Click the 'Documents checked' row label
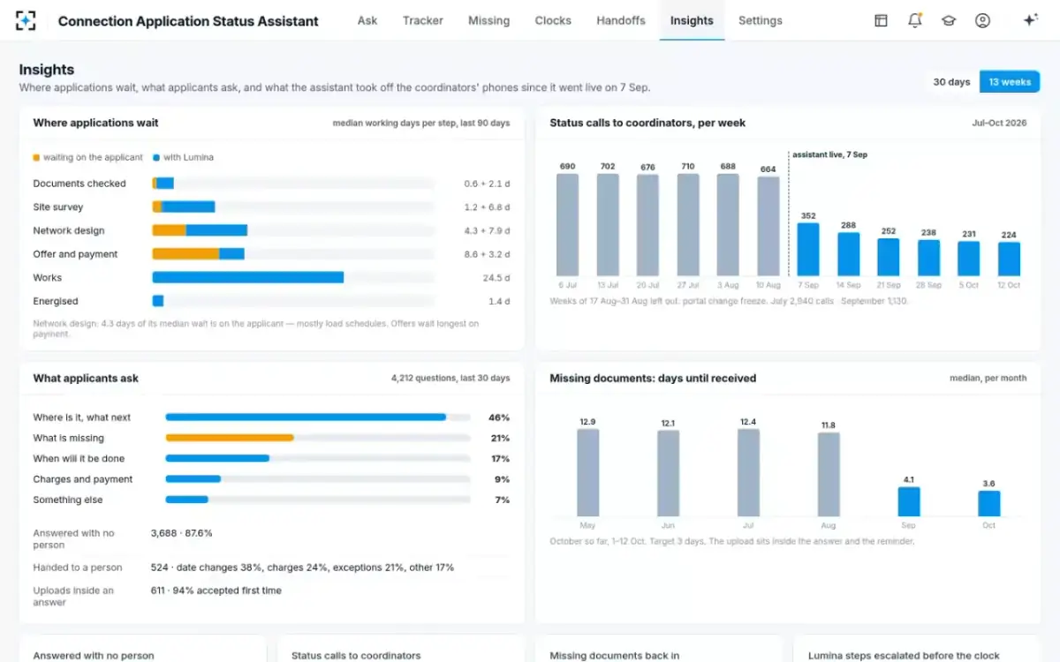This screenshot has width=1060, height=662. pyautogui.click(x=79, y=184)
